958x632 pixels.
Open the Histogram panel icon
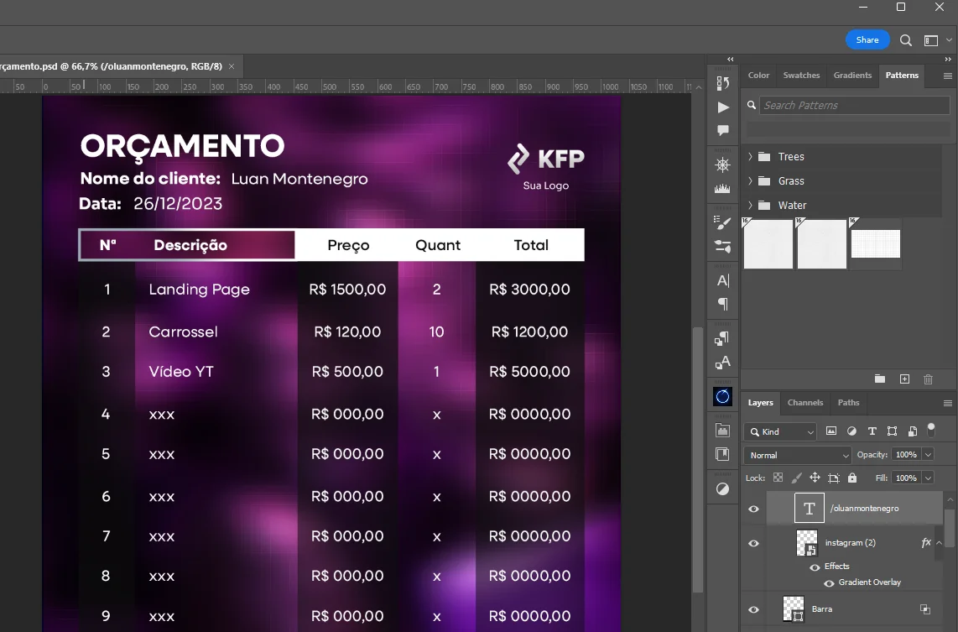click(x=723, y=188)
